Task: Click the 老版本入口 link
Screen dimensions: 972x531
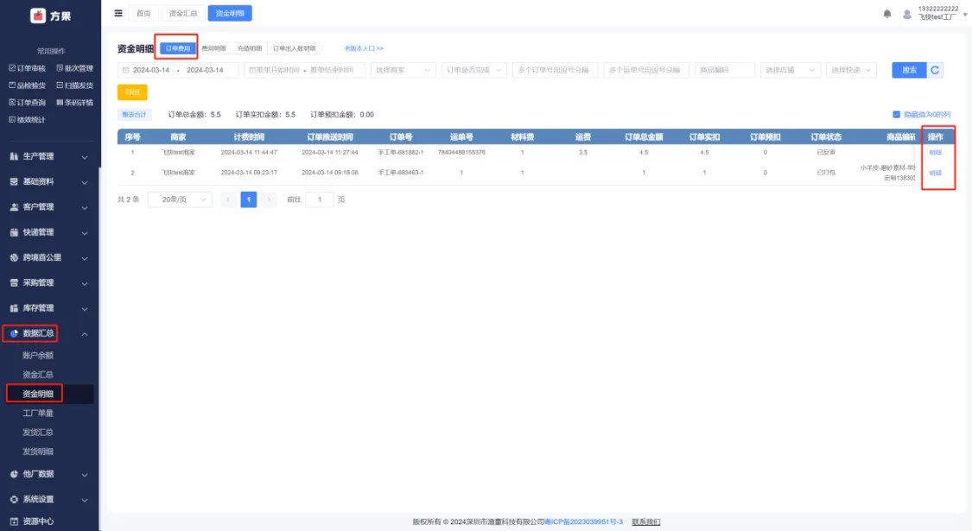Action: coord(364,48)
